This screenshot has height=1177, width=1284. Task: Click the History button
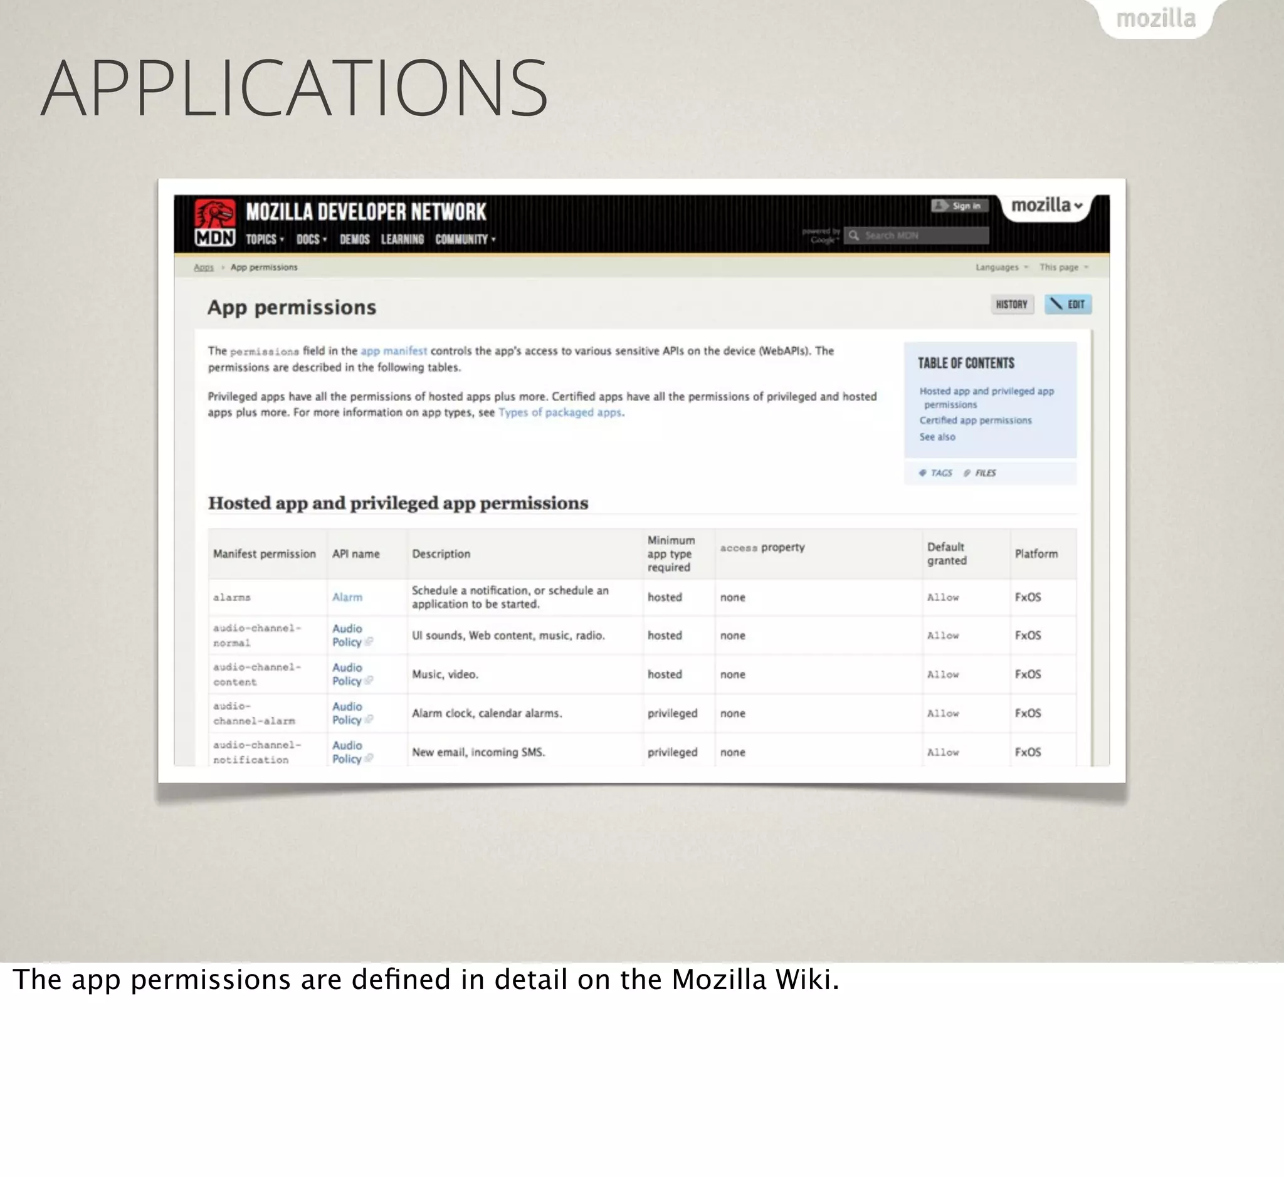coord(1012,305)
